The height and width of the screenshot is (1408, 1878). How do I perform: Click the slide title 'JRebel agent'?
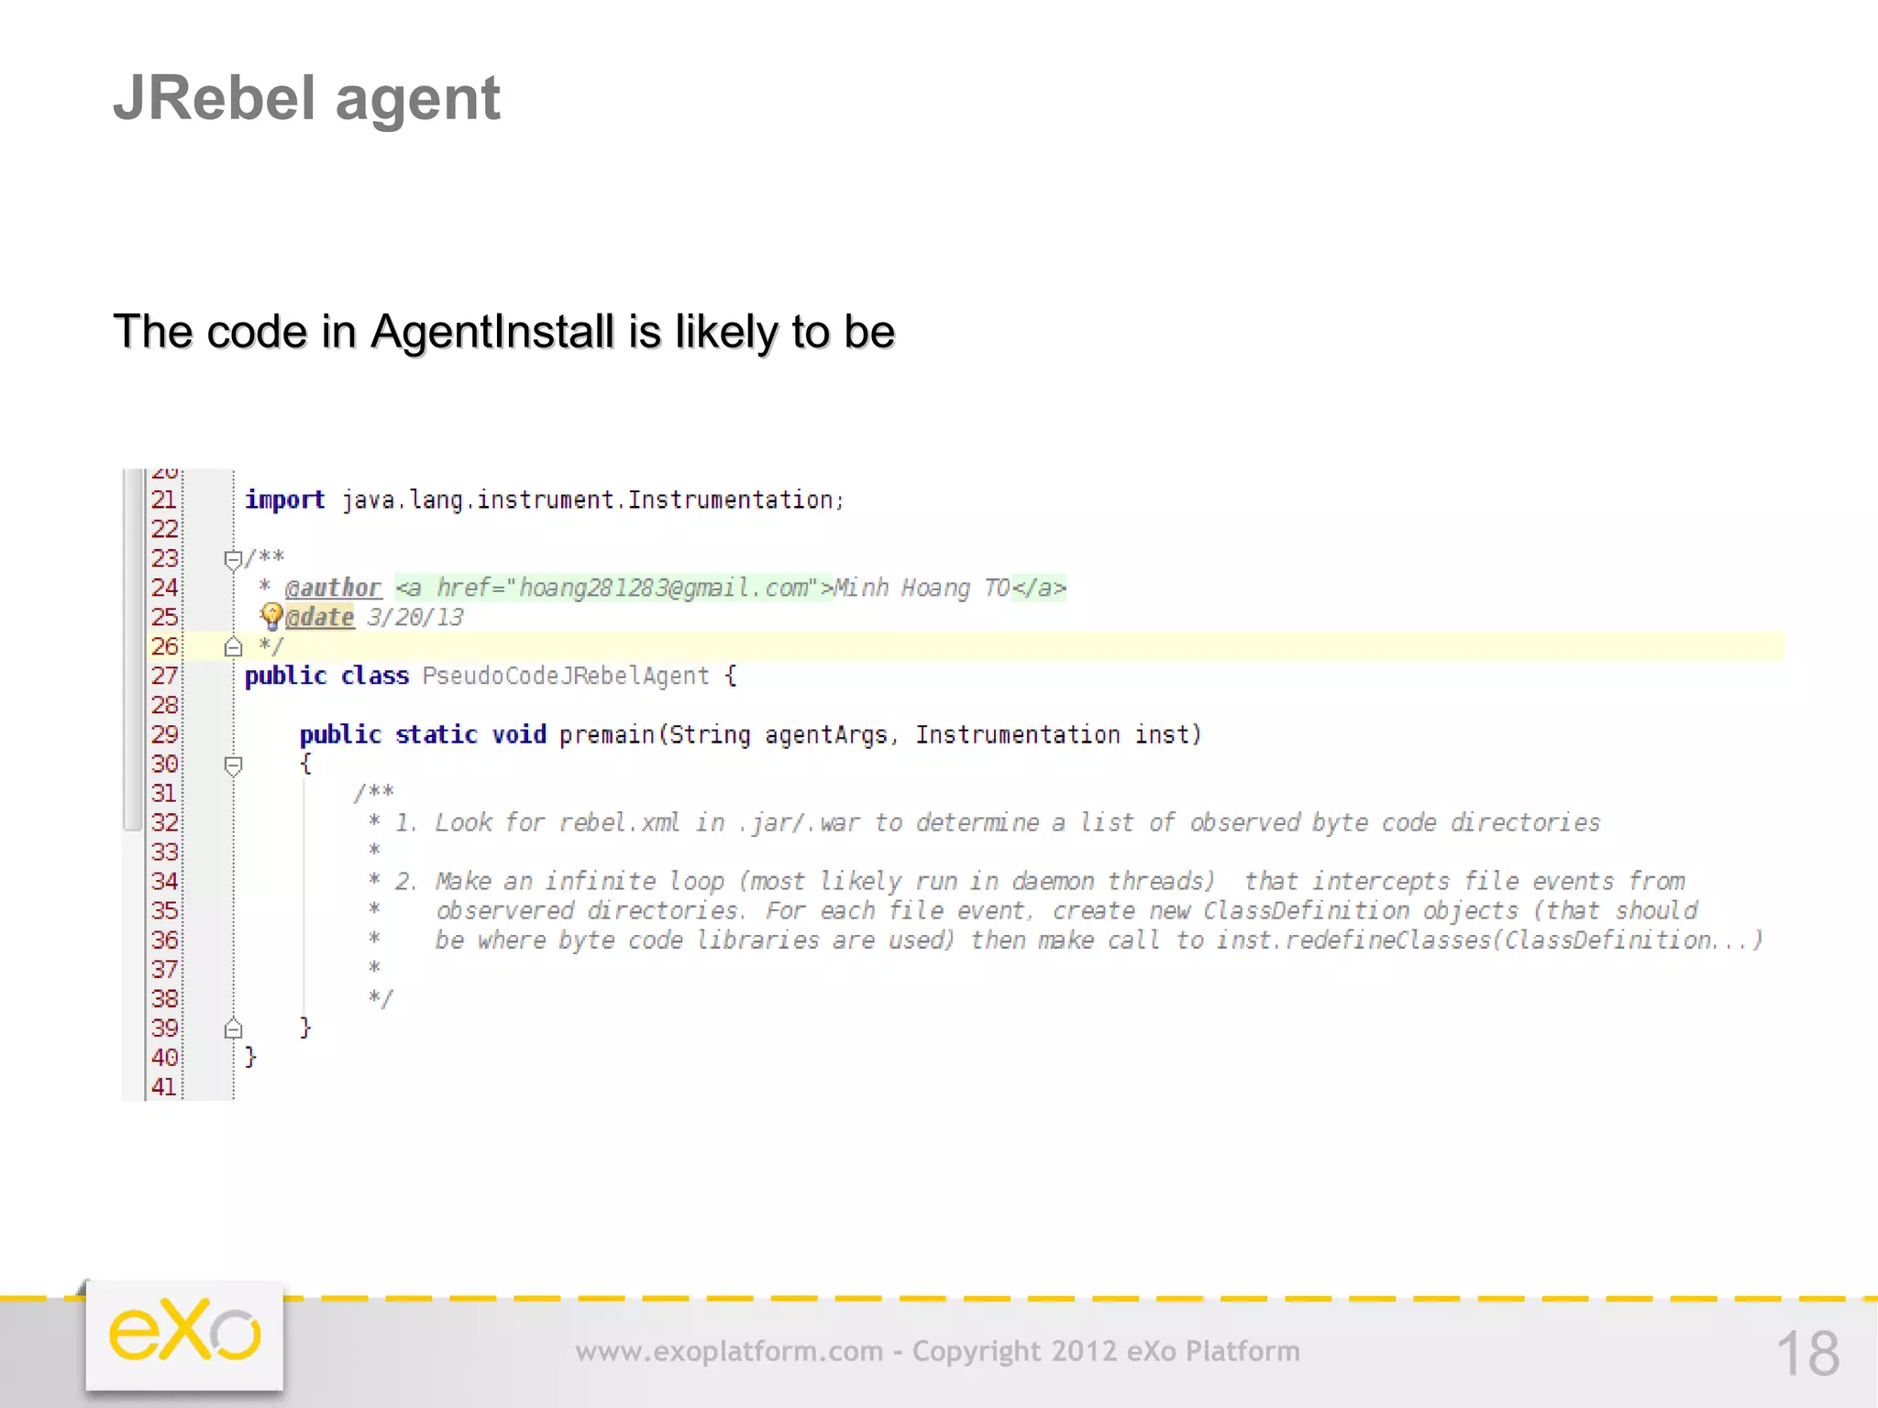point(306,98)
